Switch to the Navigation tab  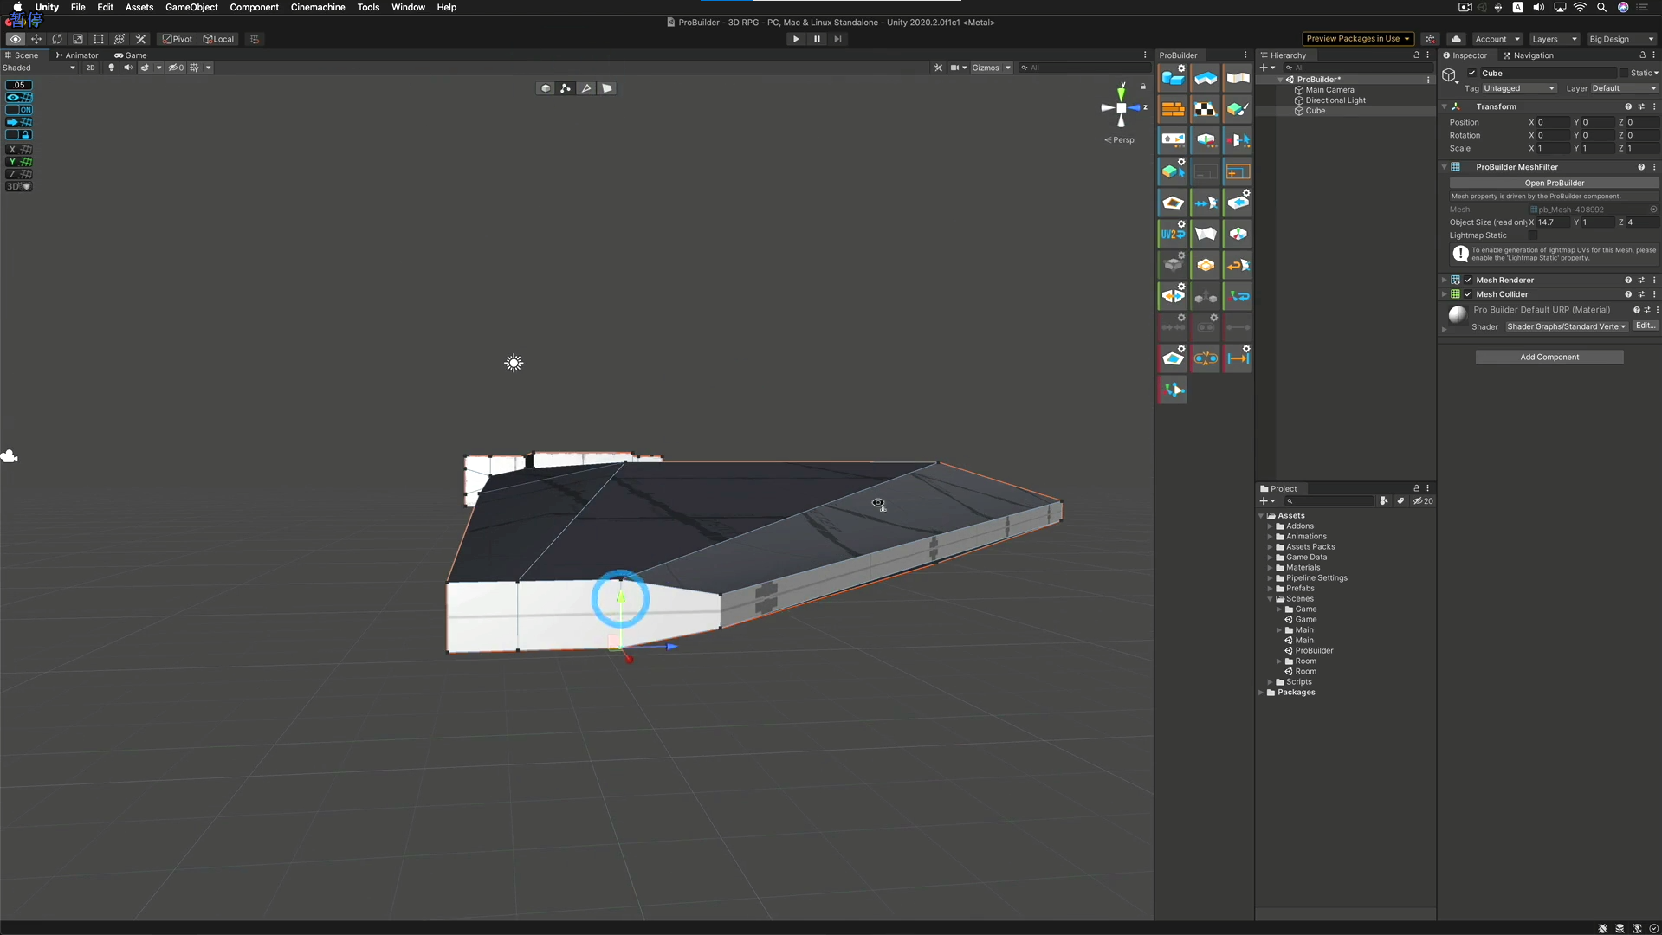pos(1529,55)
